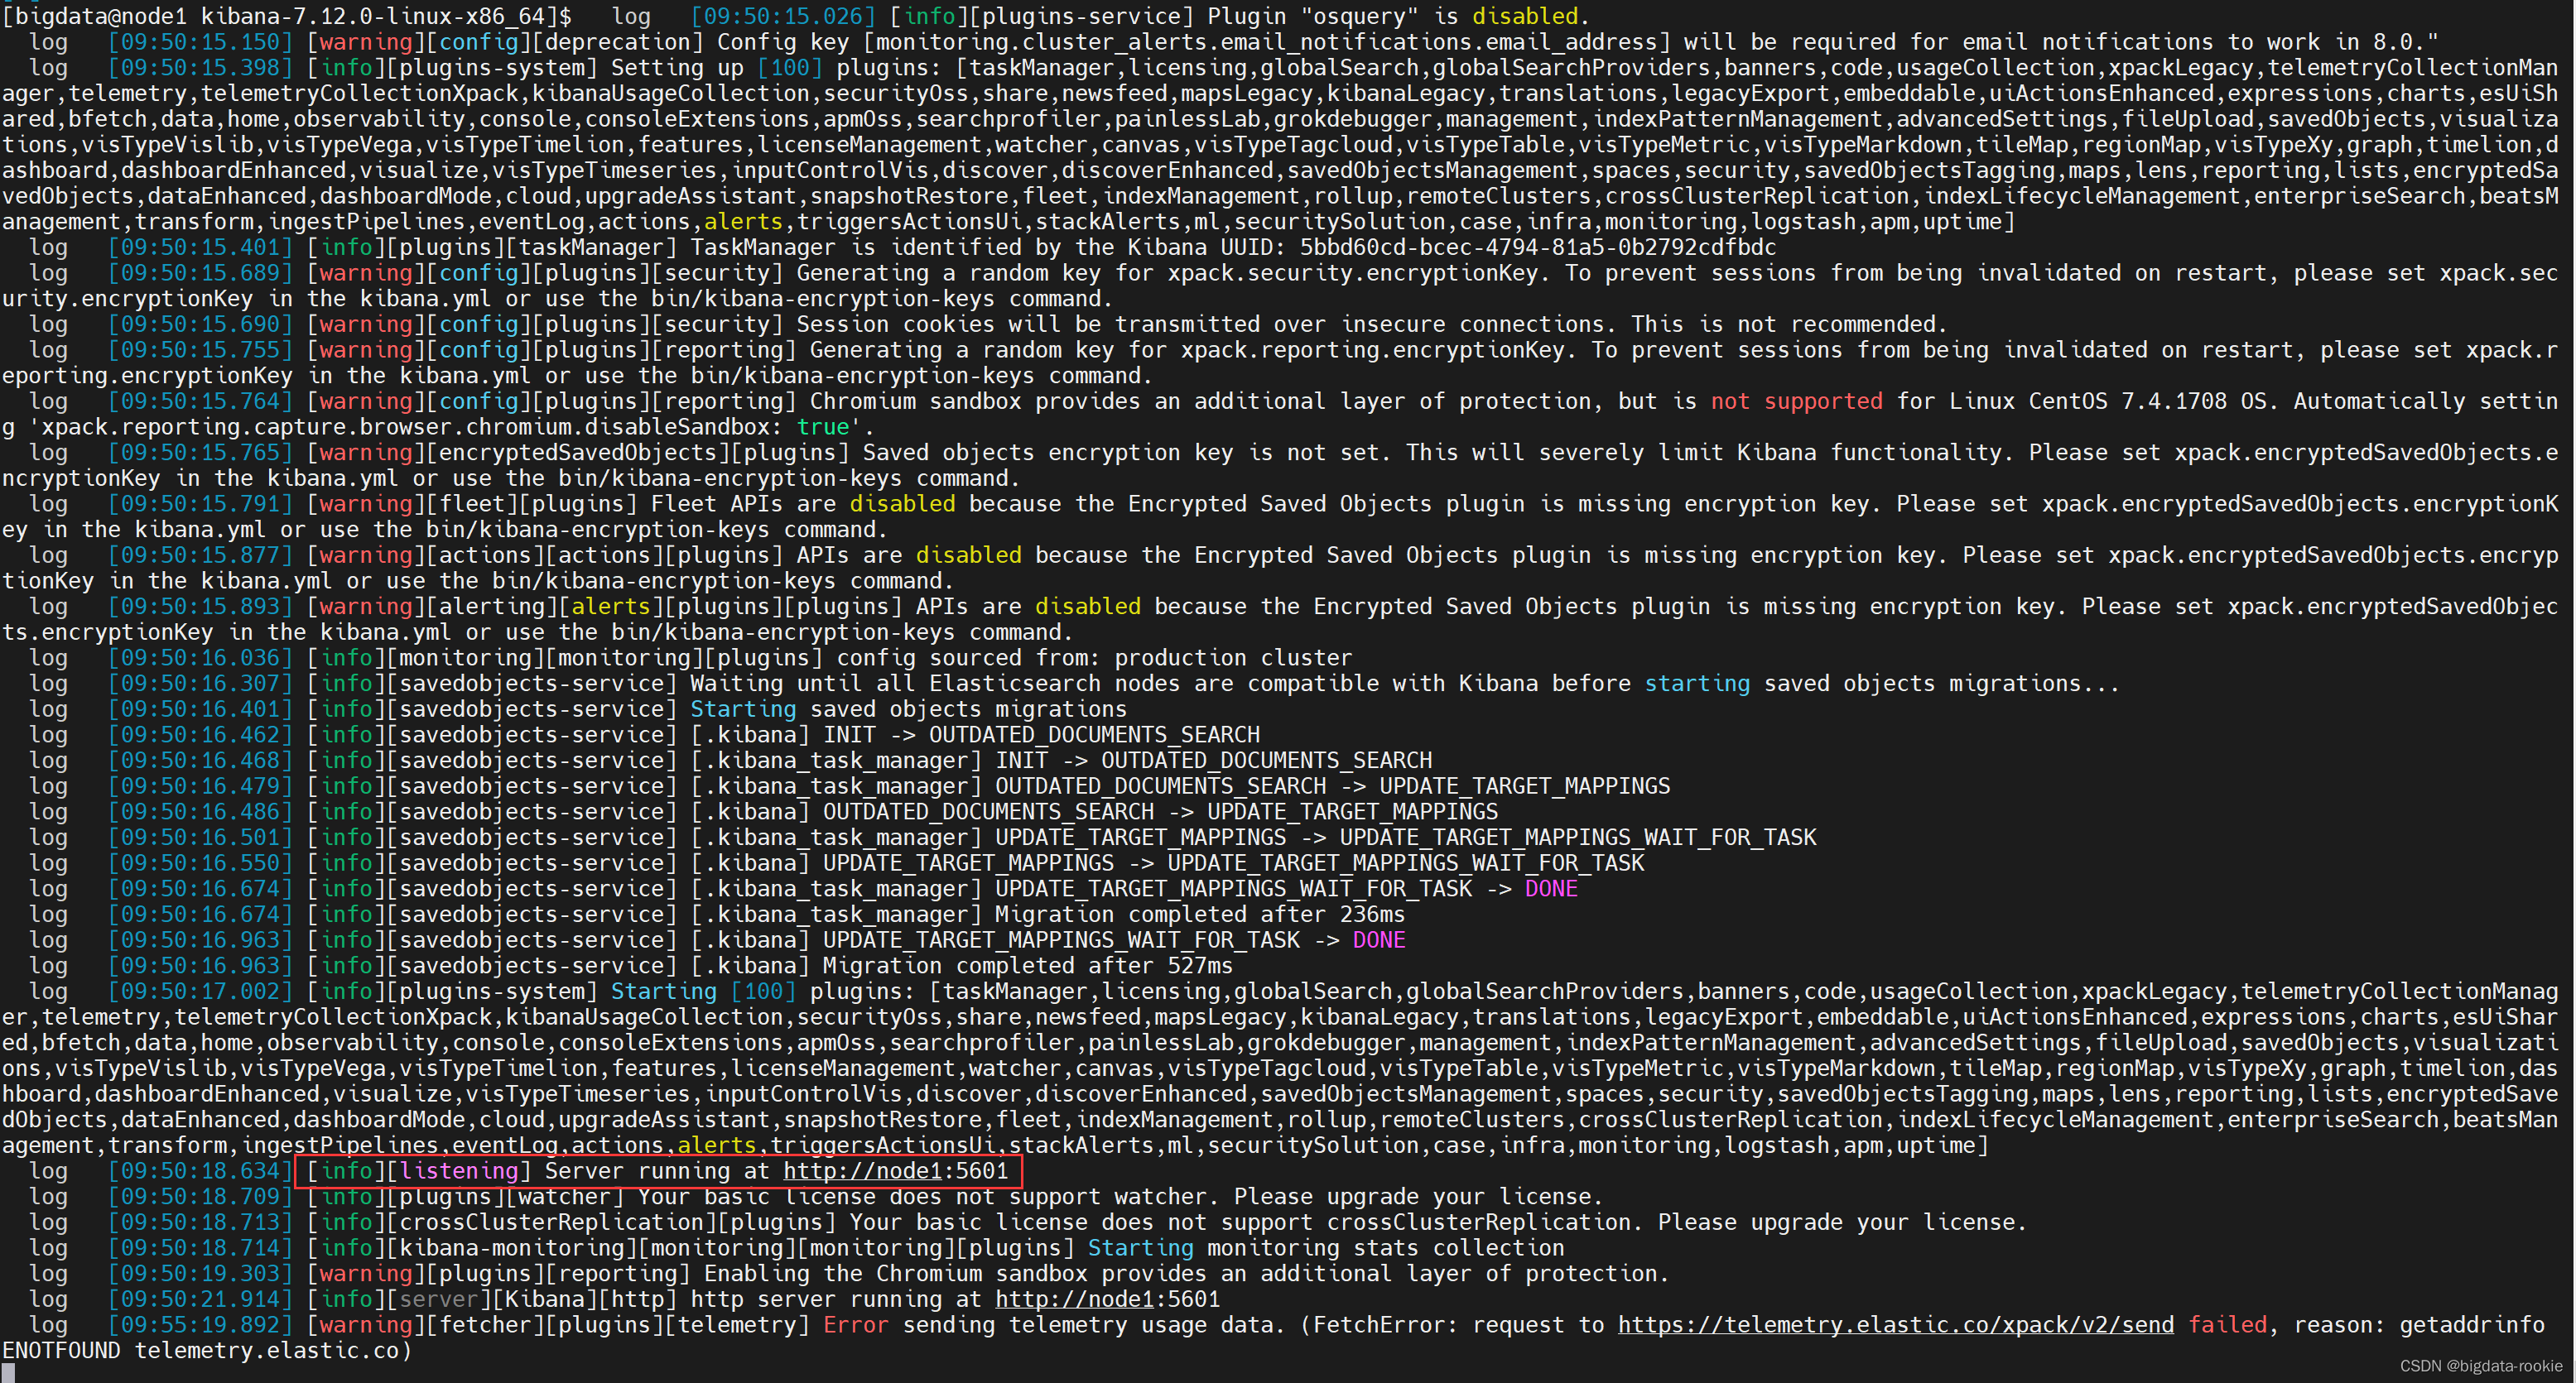
Task: Click timestamp [09:50:18.634]
Action: coord(200,1170)
